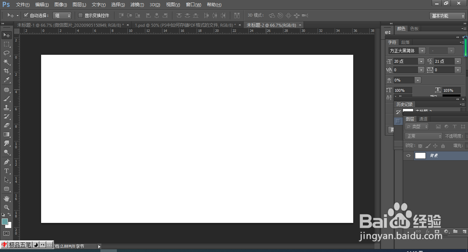Select the Hand tool
The height and width of the screenshot is (252, 468).
(7, 199)
